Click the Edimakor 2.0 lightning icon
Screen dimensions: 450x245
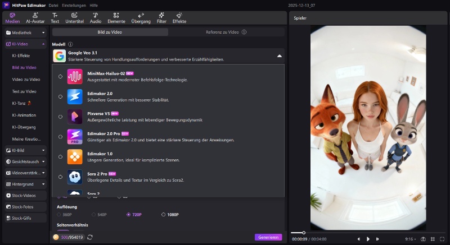(x=75, y=96)
